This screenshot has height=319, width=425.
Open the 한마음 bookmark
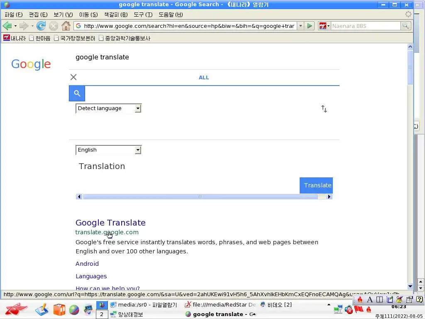tap(40, 38)
